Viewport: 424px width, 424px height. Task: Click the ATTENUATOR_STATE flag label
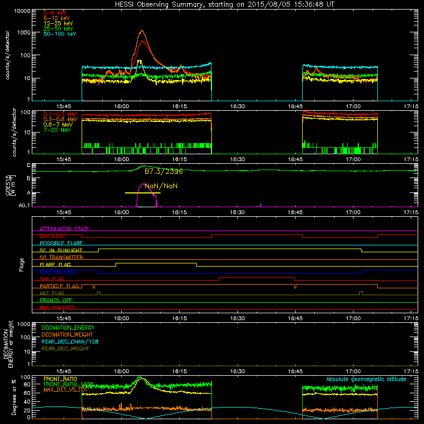coord(64,229)
